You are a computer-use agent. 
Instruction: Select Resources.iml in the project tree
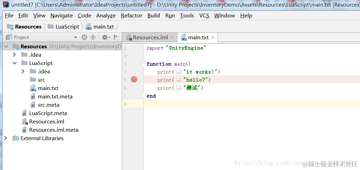coord(47,121)
